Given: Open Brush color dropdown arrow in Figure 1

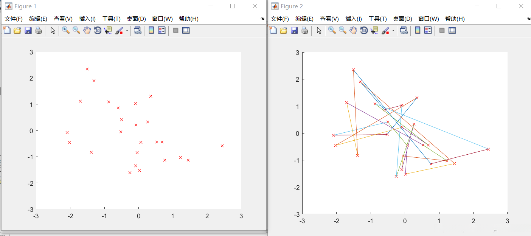Looking at the screenshot, I should click(x=127, y=31).
